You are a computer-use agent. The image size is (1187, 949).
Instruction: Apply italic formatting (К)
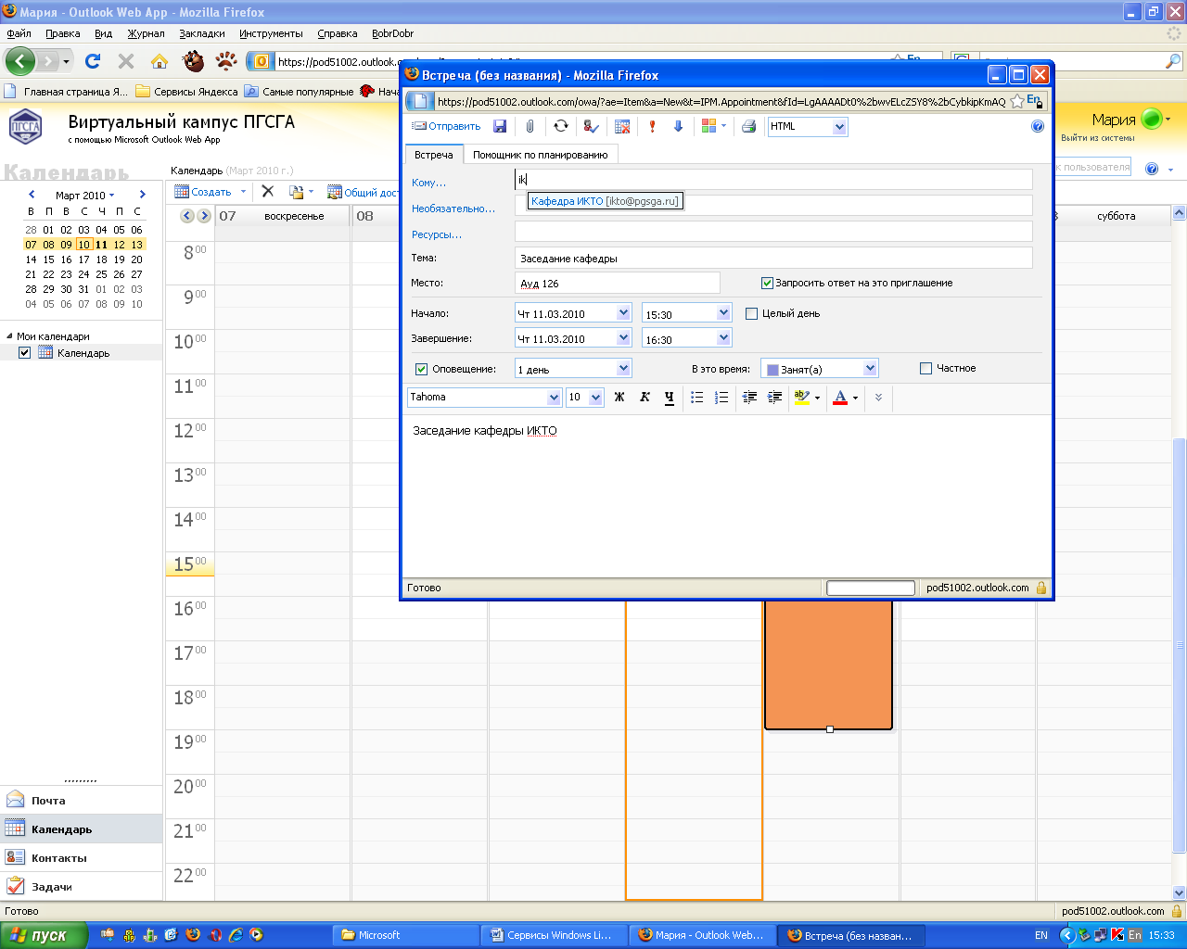pos(645,398)
